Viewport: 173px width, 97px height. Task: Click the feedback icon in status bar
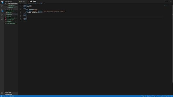click(x=169, y=96)
